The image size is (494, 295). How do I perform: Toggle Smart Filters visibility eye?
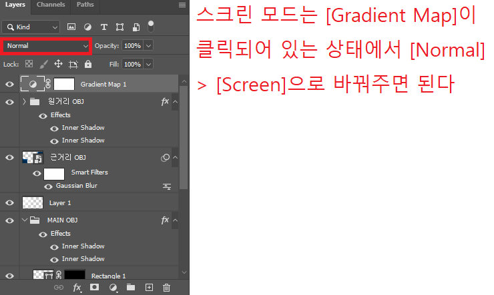coord(37,173)
